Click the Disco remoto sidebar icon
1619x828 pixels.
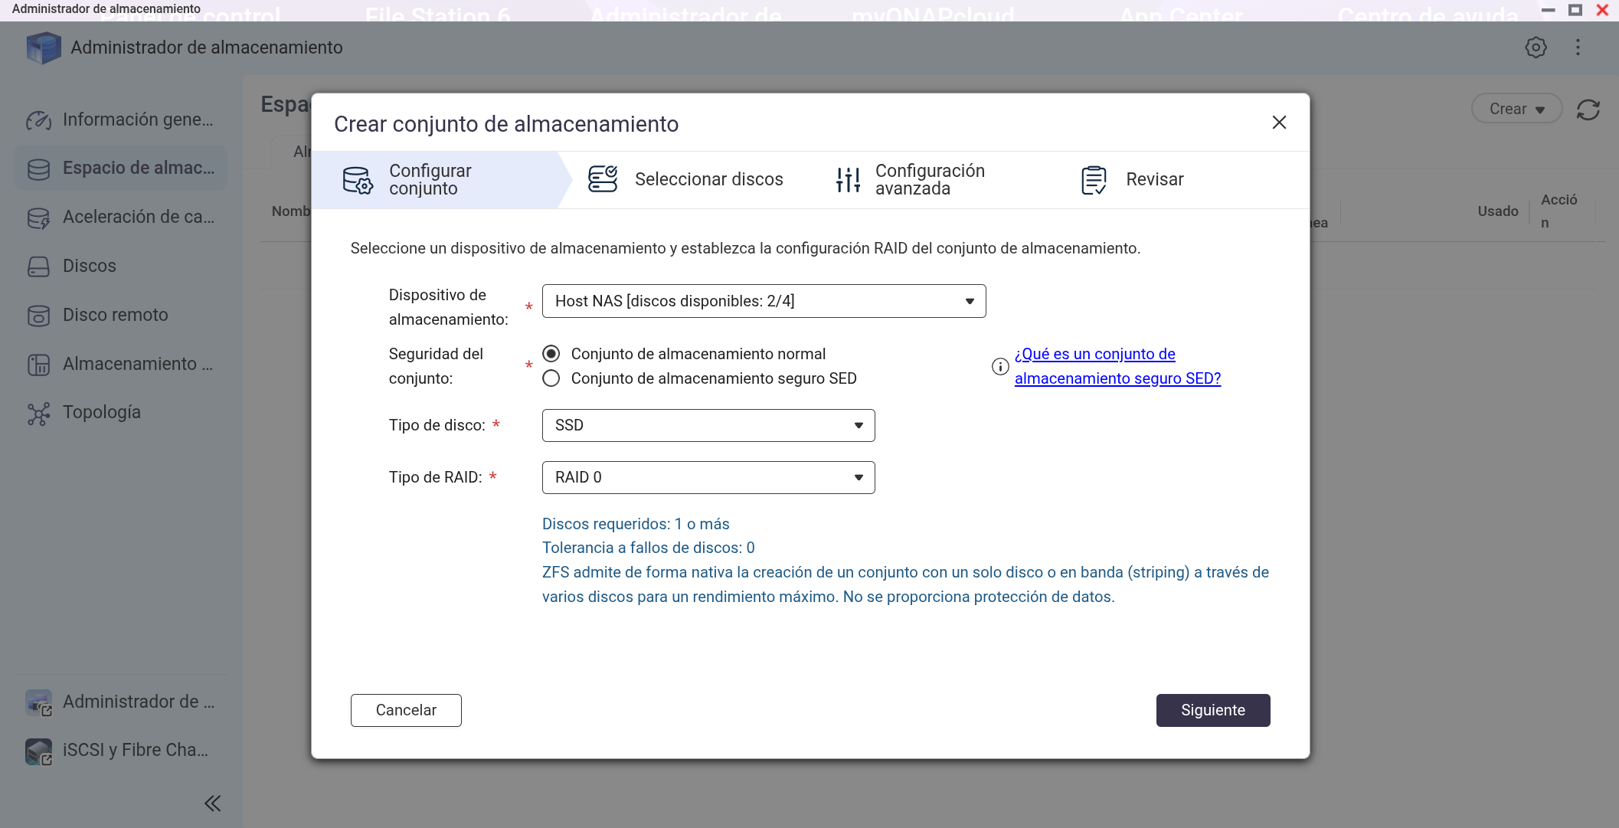click(38, 316)
